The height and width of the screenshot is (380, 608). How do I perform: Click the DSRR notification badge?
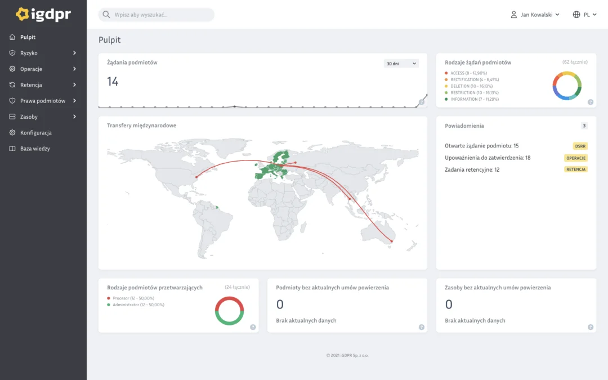pos(580,146)
